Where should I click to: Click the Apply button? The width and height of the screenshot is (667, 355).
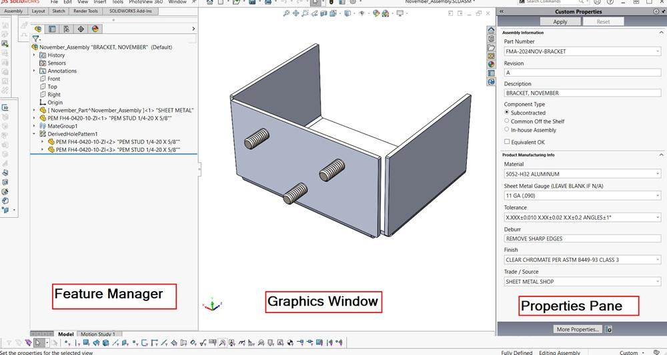[560, 22]
